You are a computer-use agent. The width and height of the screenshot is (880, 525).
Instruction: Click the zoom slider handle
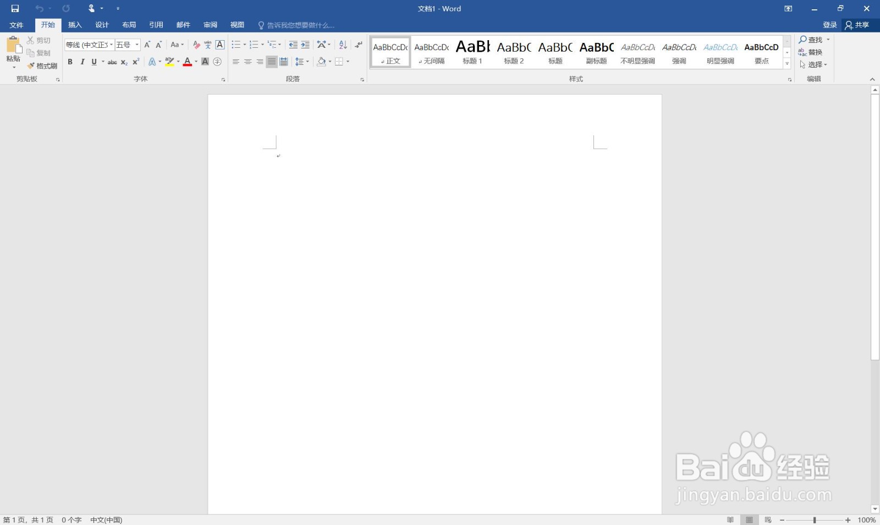pos(815,520)
